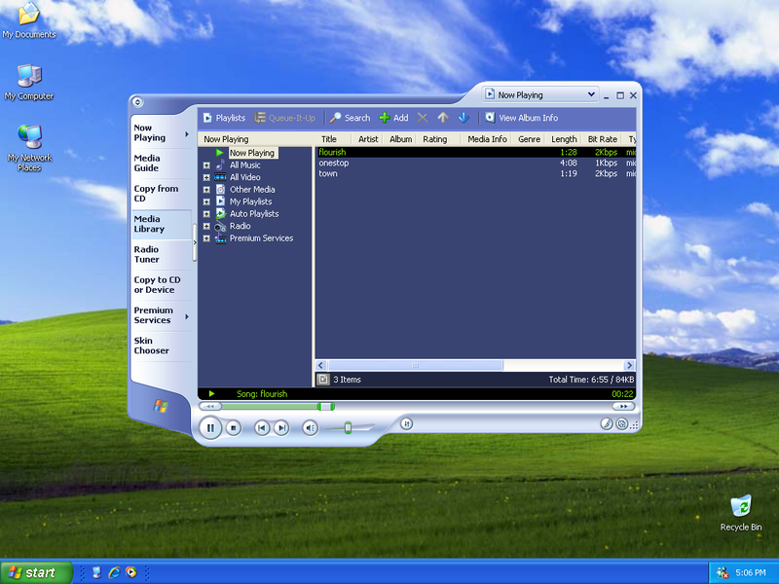Move selected item up with arrow icon
Screen dimensions: 779x584
tap(443, 118)
